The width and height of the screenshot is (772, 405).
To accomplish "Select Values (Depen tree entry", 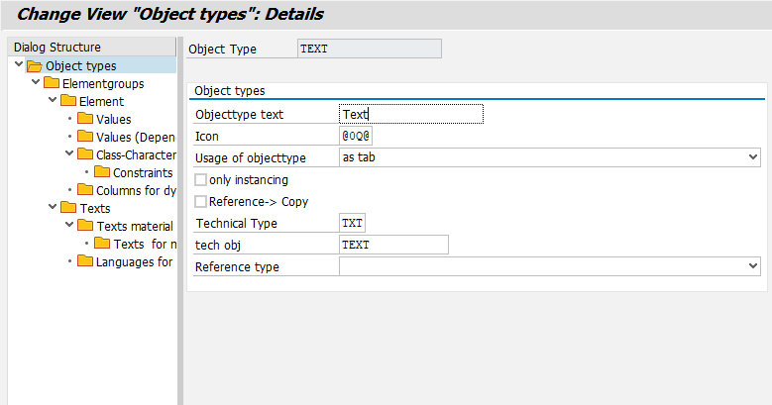I will point(135,138).
